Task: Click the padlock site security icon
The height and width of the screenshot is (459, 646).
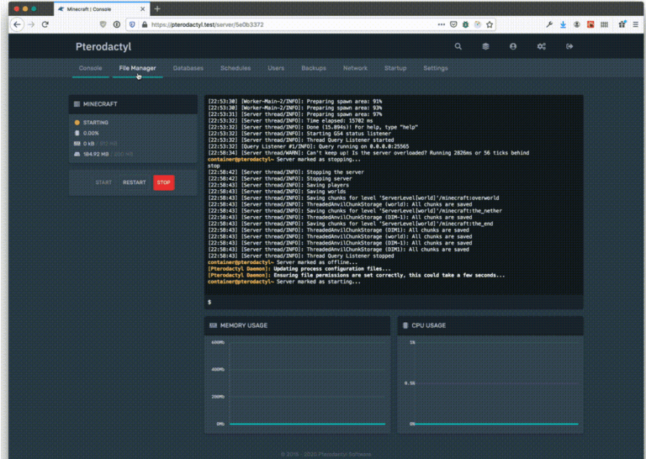Action: (x=145, y=24)
